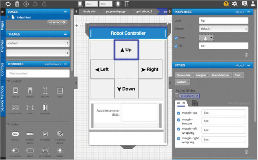Select the Side by Side layout control
Screen dimensions: 258x160
pos(15,109)
